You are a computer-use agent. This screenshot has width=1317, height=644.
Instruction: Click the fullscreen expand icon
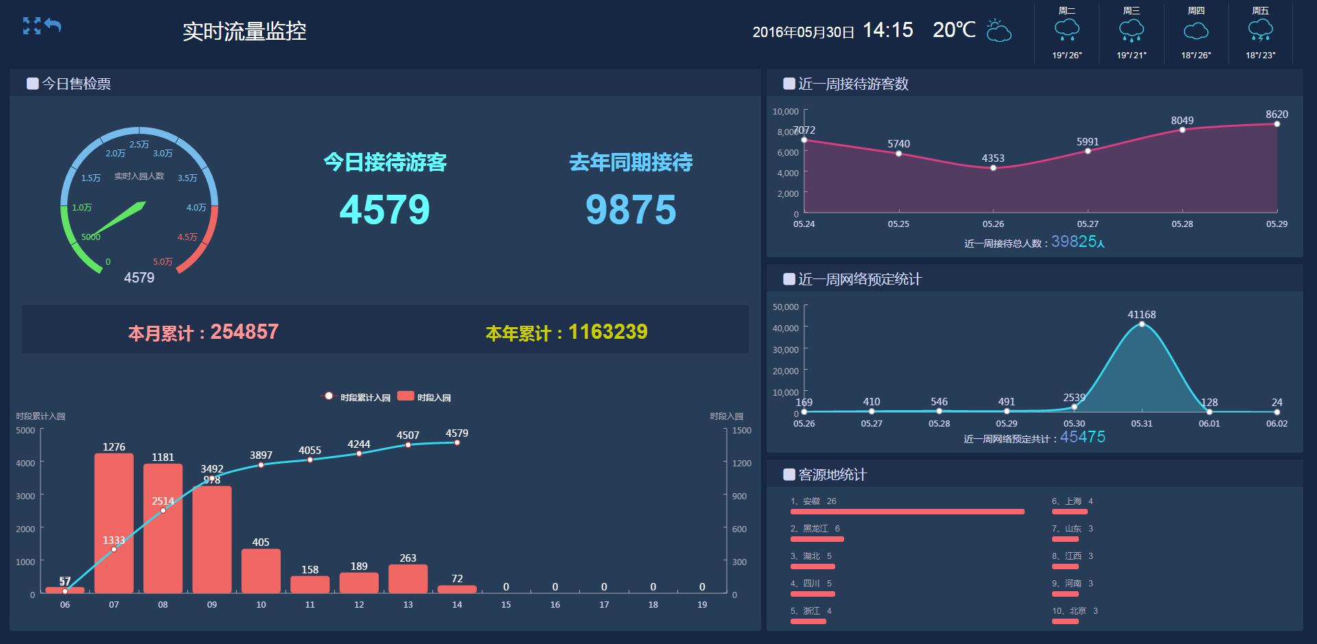32,26
